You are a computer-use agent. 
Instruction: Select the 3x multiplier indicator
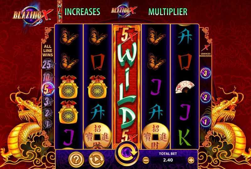click(x=48, y=102)
